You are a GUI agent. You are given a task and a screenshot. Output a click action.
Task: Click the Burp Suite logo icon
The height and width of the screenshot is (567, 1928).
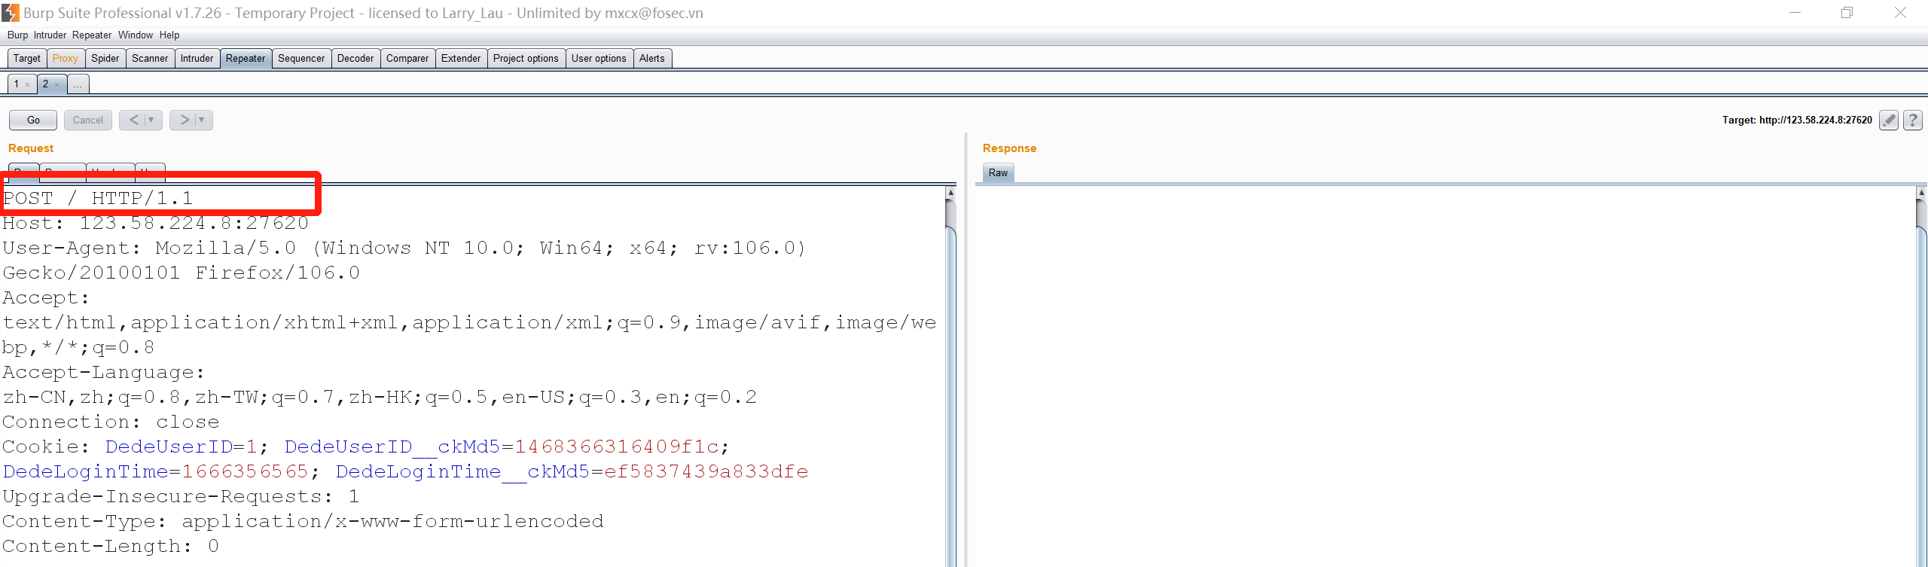click(11, 13)
